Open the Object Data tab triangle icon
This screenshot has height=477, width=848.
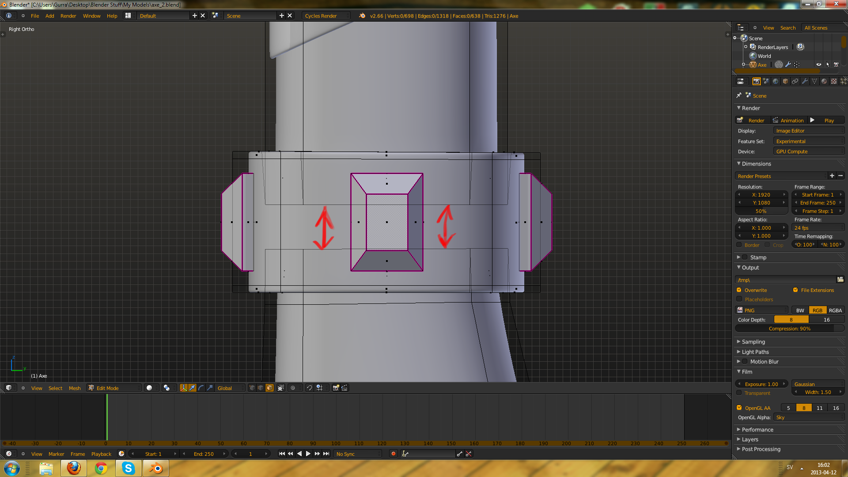tap(814, 81)
